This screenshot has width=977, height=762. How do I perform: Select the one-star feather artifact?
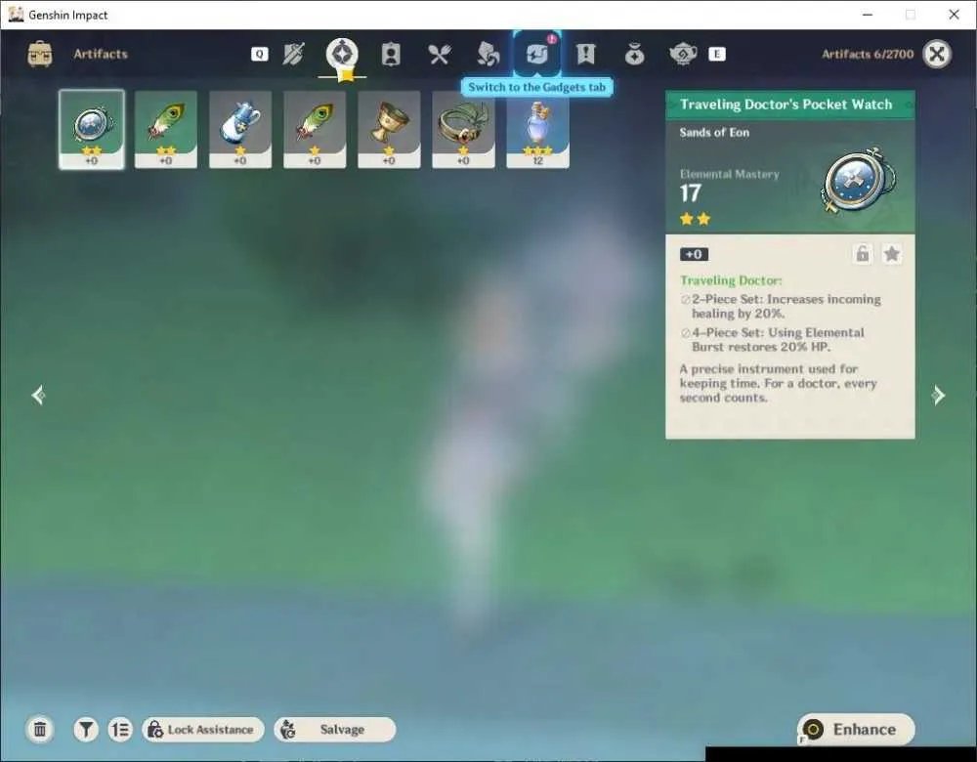[315, 129]
